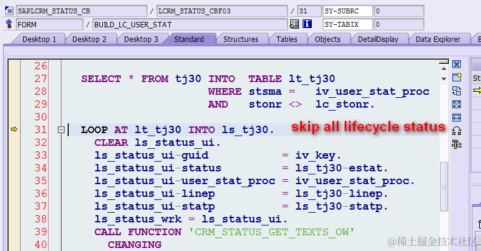The height and width of the screenshot is (251, 481).
Task: Click 'iv_key.' on line 33
Action: coord(318,156)
